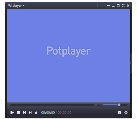138x119 pixels.
Task: Click the playback seek bar
Action: point(52,105)
